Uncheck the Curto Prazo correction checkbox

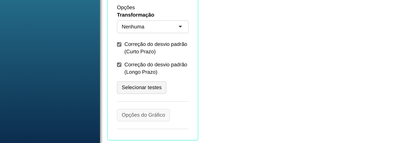(x=119, y=44)
